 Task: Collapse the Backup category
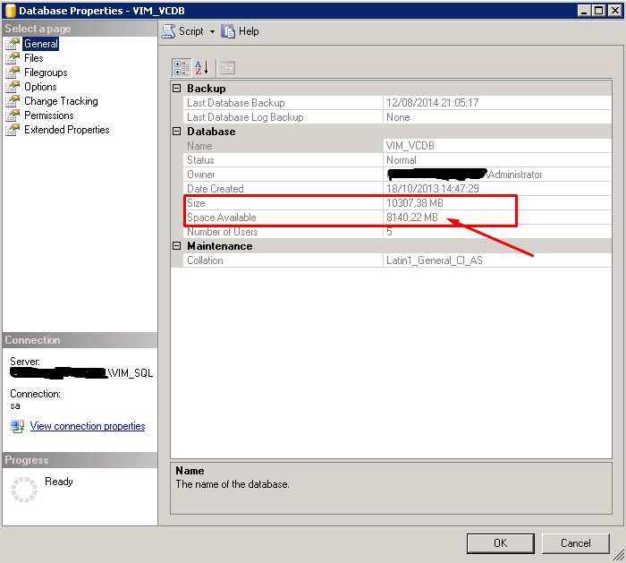(x=177, y=89)
